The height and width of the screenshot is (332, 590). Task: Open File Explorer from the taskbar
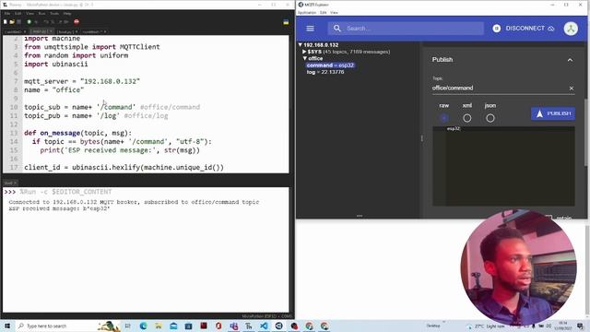[x=159, y=326]
